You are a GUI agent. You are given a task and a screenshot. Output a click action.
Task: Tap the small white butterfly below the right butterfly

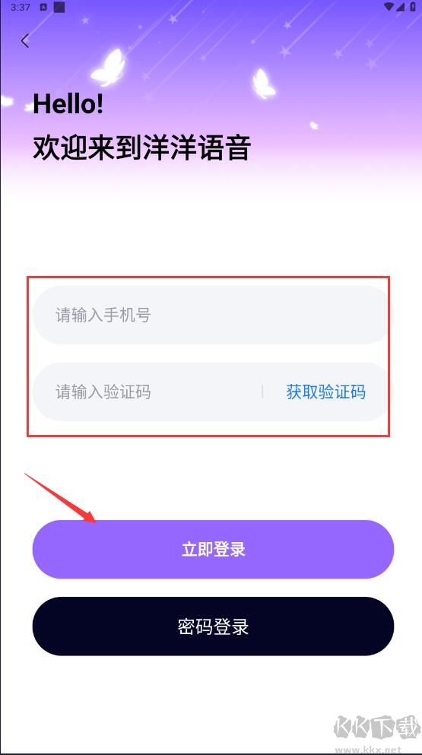pyautogui.click(x=313, y=125)
